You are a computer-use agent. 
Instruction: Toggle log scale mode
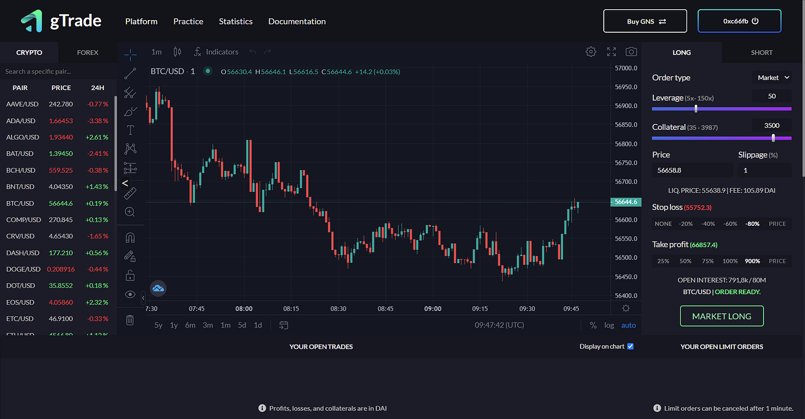click(x=609, y=325)
